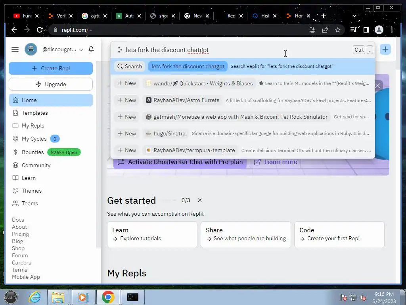This screenshot has width=406, height=305.
Task: Open a new browser tab
Action: click(x=324, y=16)
